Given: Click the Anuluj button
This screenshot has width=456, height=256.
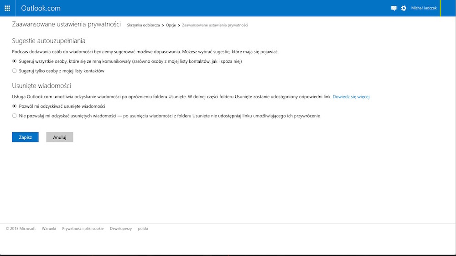Looking at the screenshot, I should pos(60,137).
